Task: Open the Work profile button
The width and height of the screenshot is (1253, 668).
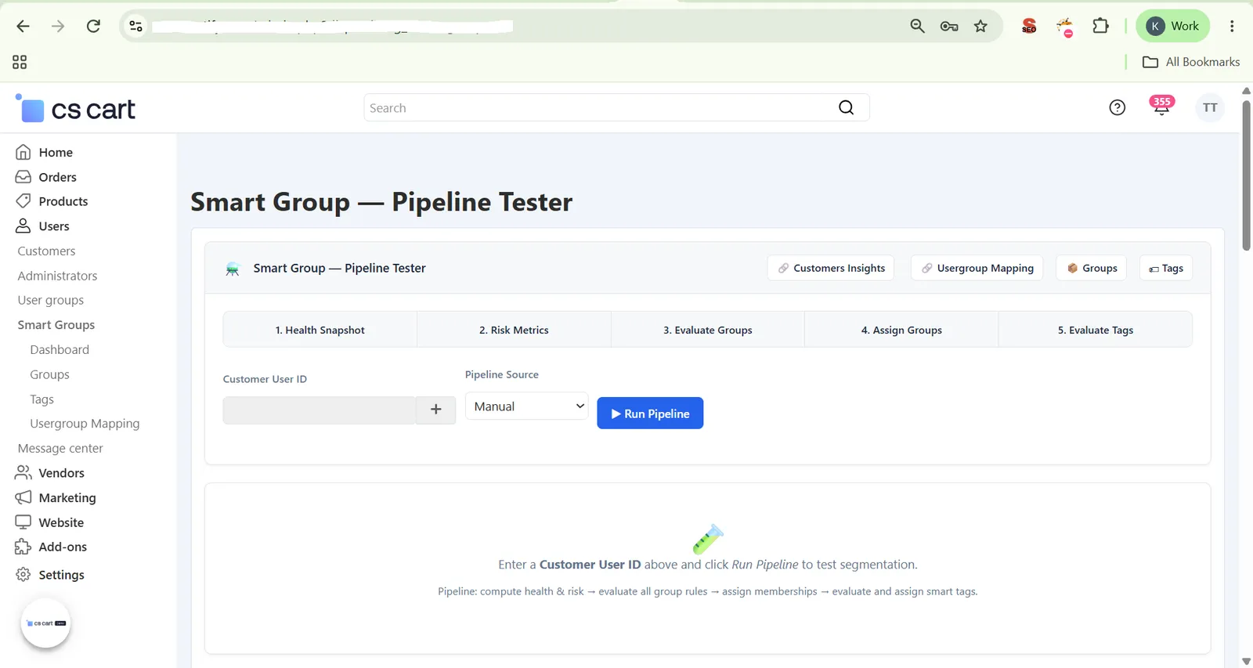Action: pos(1172,26)
